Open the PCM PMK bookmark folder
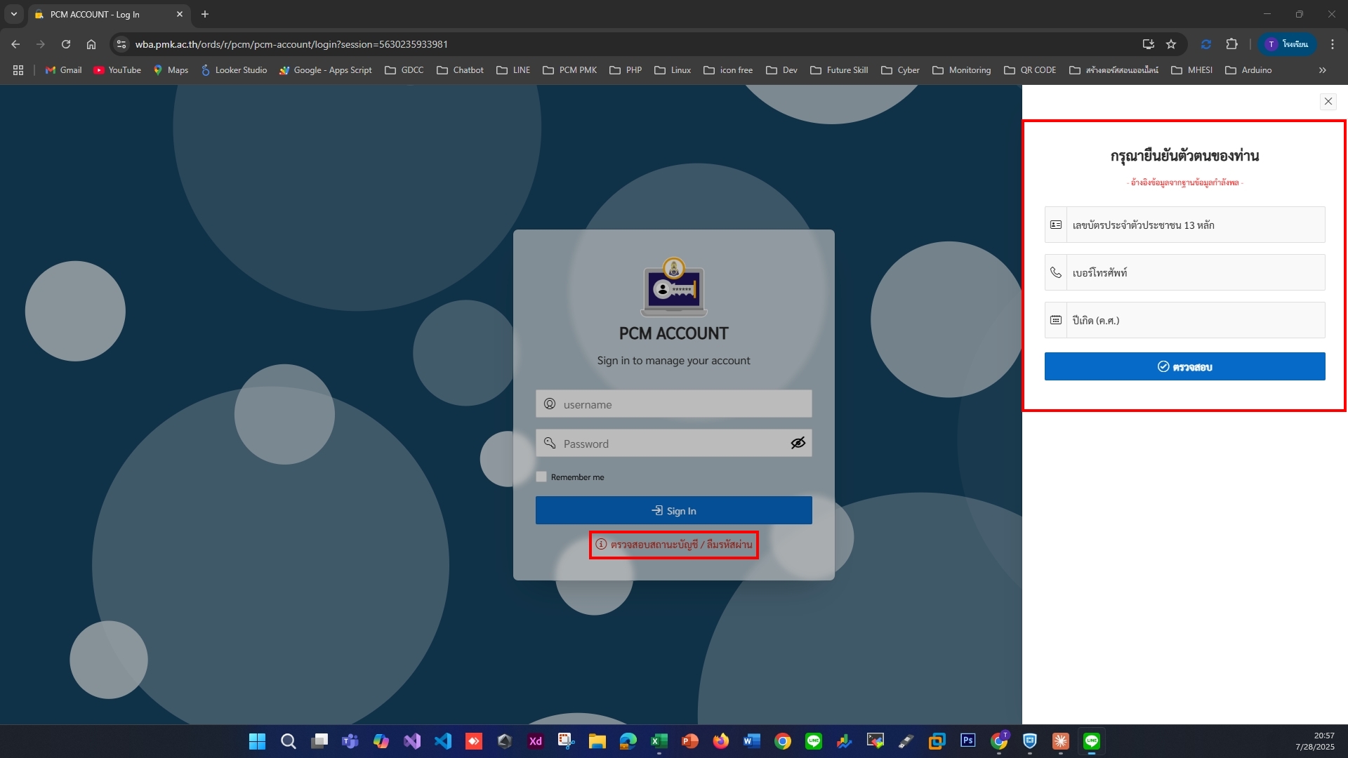This screenshot has width=1348, height=758. [x=569, y=70]
